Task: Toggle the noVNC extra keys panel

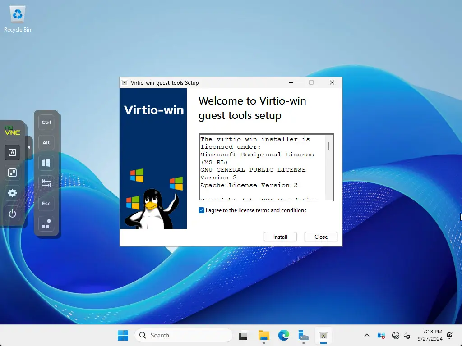Action: tap(13, 152)
